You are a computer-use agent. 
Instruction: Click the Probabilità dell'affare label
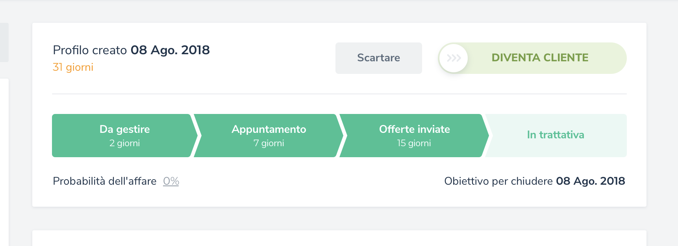(104, 181)
